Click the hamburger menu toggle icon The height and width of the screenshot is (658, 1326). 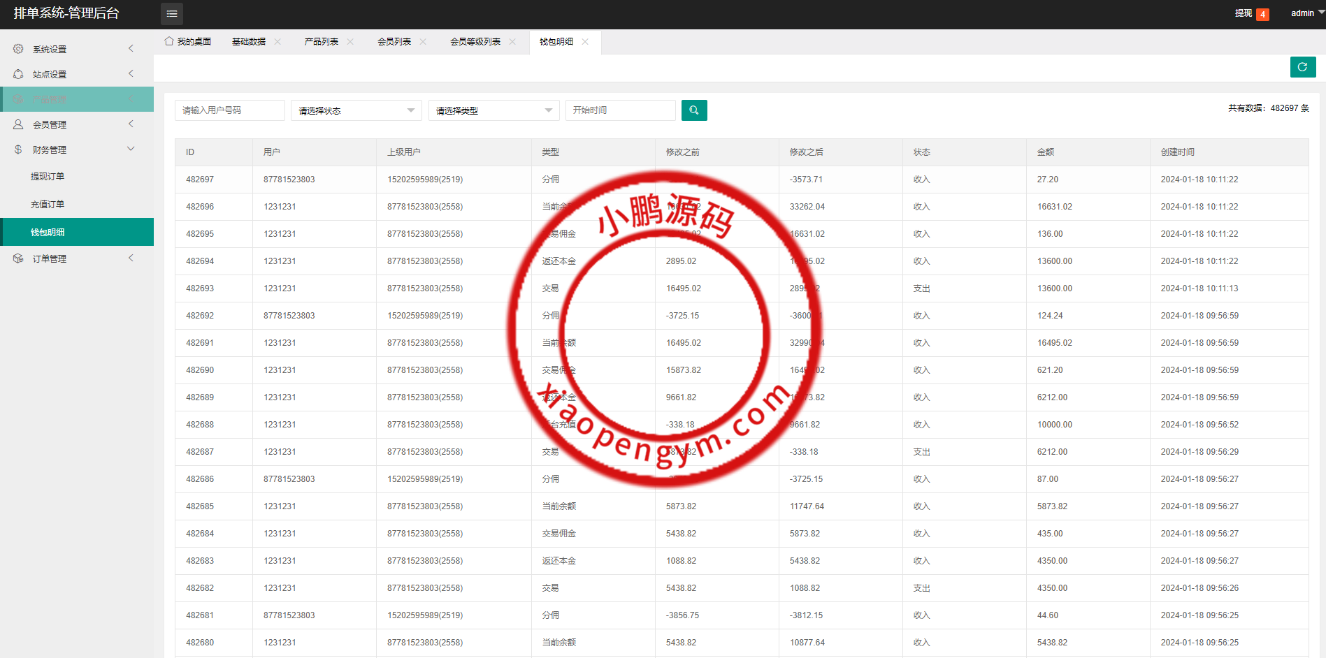[x=172, y=14]
